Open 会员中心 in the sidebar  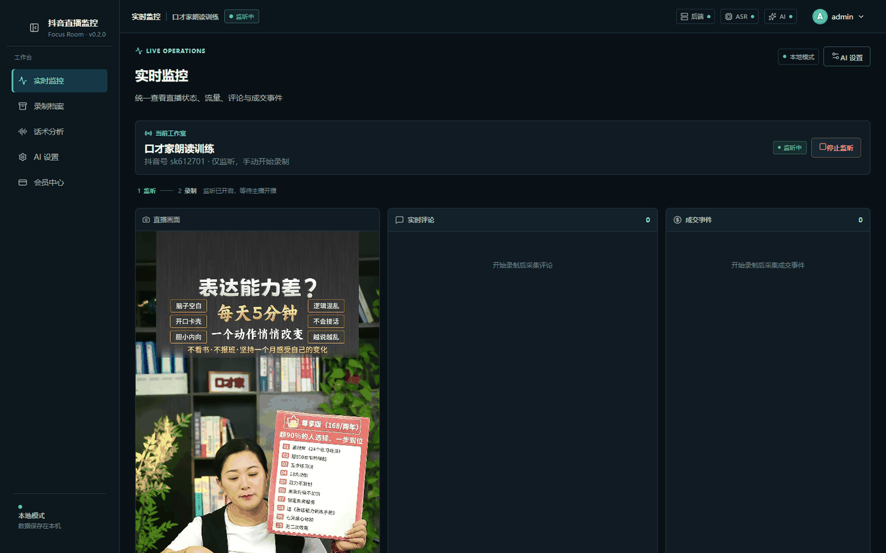[59, 182]
